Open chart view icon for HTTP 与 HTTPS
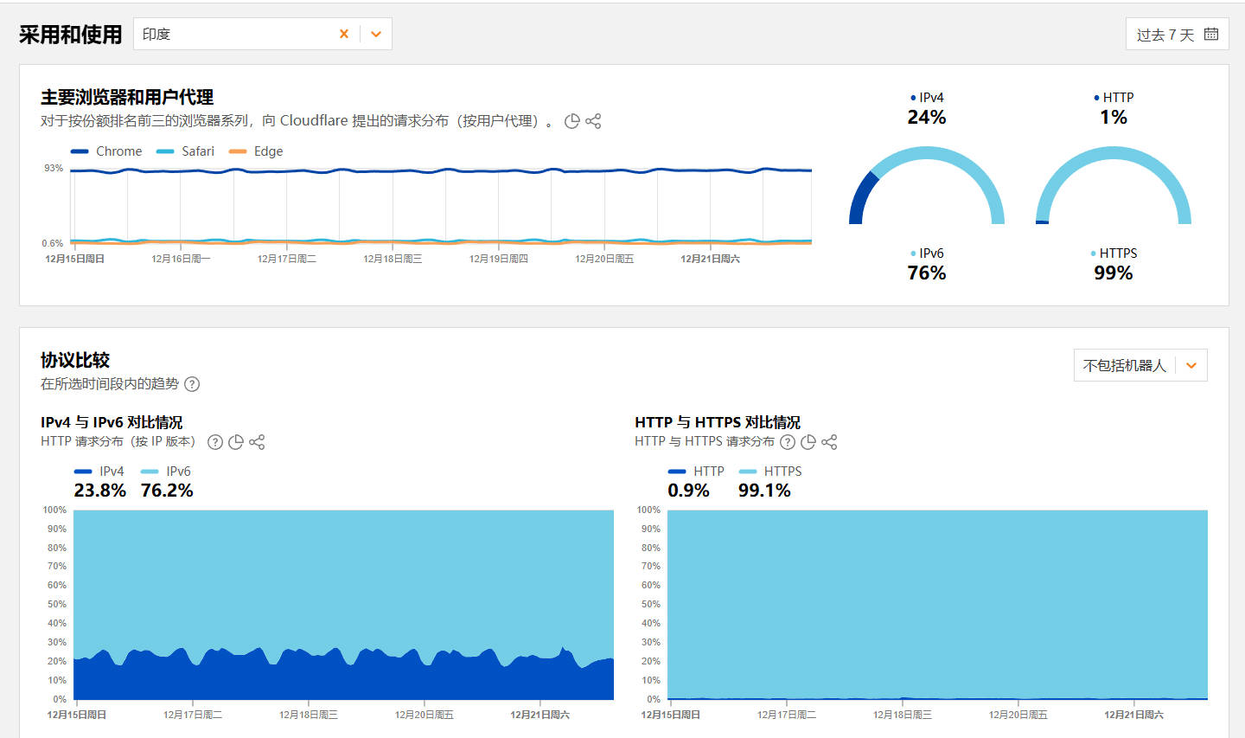 [808, 442]
